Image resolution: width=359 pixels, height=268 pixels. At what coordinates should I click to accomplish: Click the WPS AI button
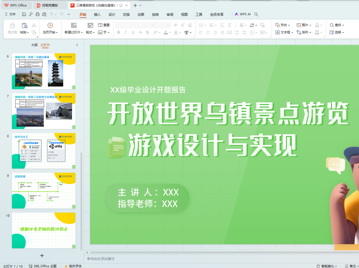coord(243,14)
